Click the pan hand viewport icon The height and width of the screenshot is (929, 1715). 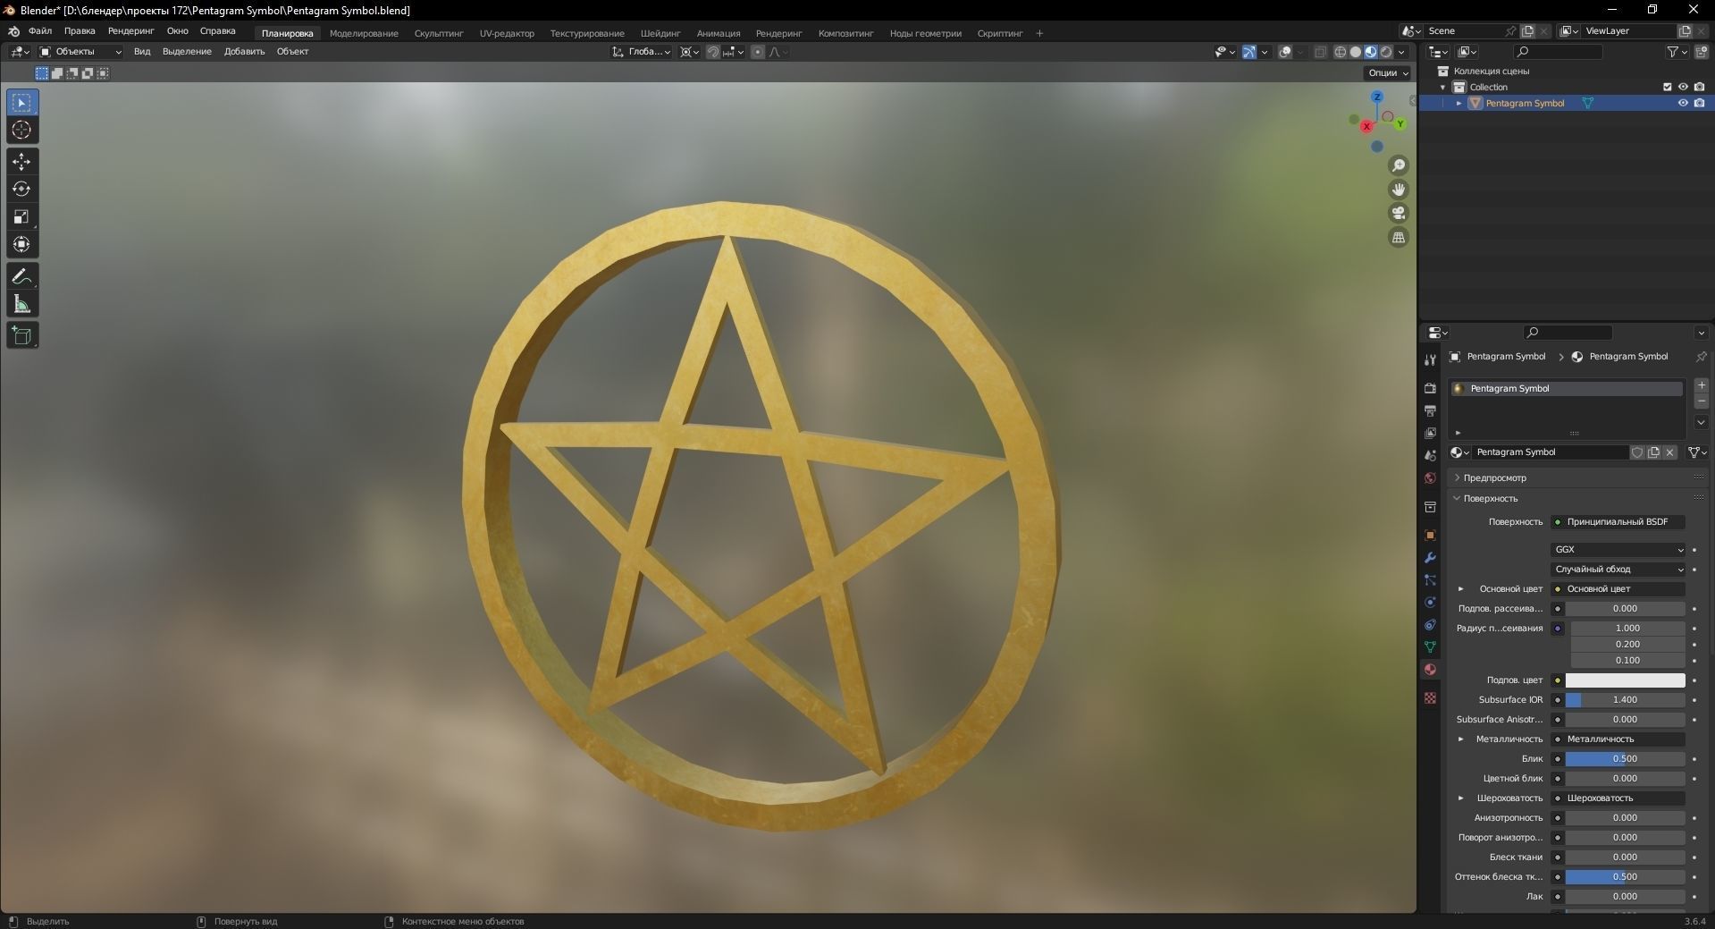[x=1399, y=190]
